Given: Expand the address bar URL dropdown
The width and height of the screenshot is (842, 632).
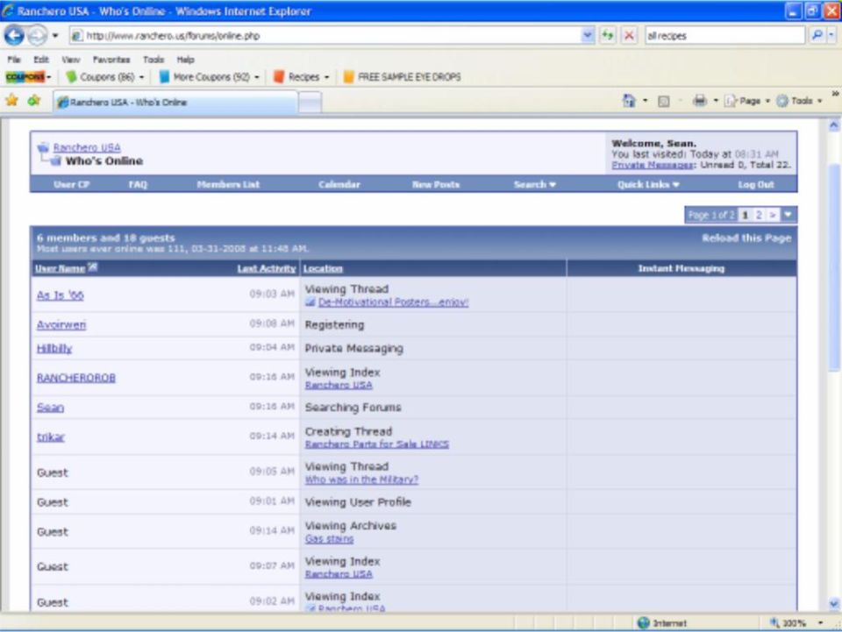Looking at the screenshot, I should click(588, 35).
